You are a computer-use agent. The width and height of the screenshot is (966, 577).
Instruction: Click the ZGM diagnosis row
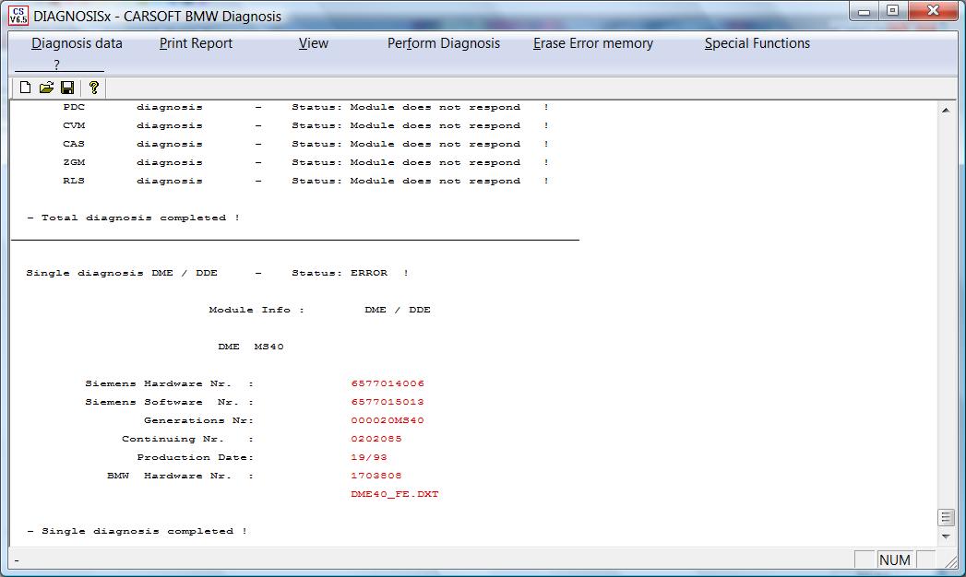click(305, 162)
